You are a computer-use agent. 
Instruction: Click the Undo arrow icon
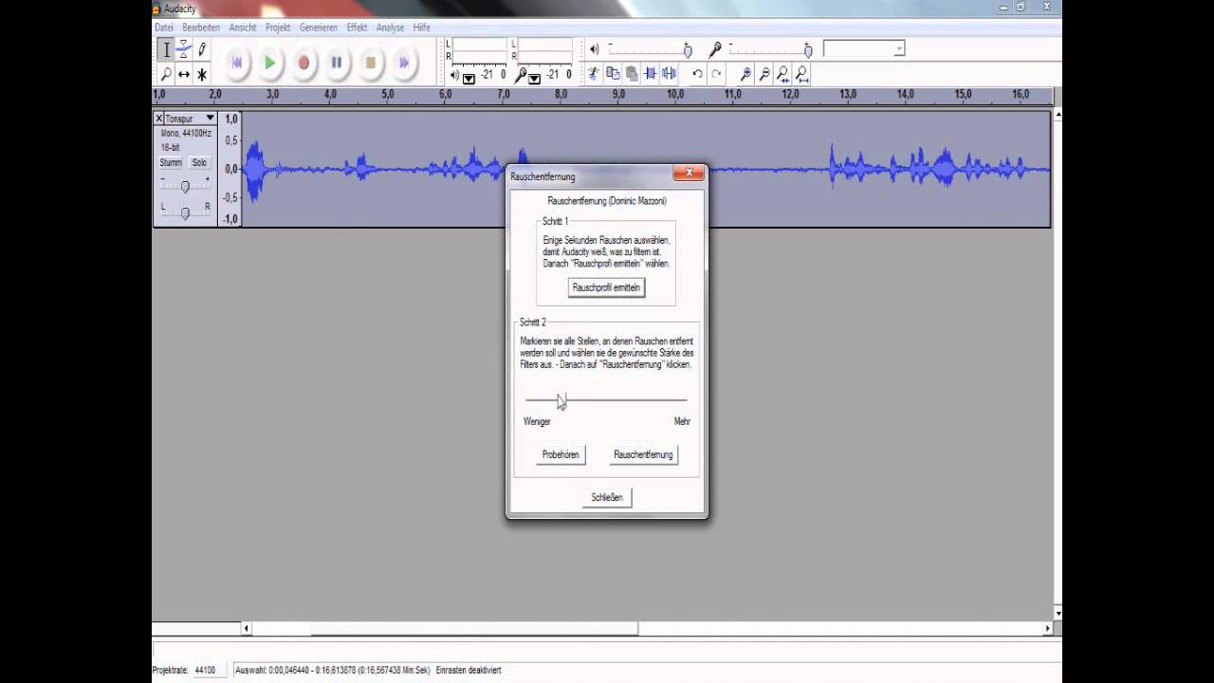697,73
